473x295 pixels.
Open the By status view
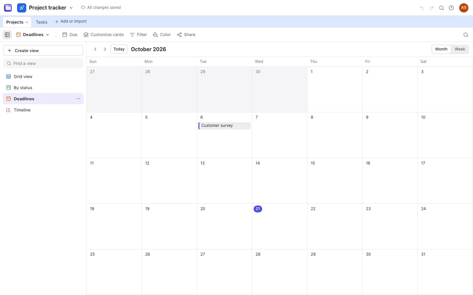tap(43, 88)
